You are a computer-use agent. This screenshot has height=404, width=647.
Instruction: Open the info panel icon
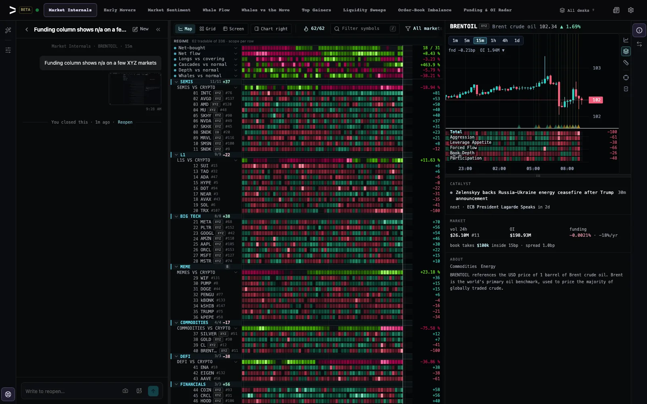tap(639, 30)
